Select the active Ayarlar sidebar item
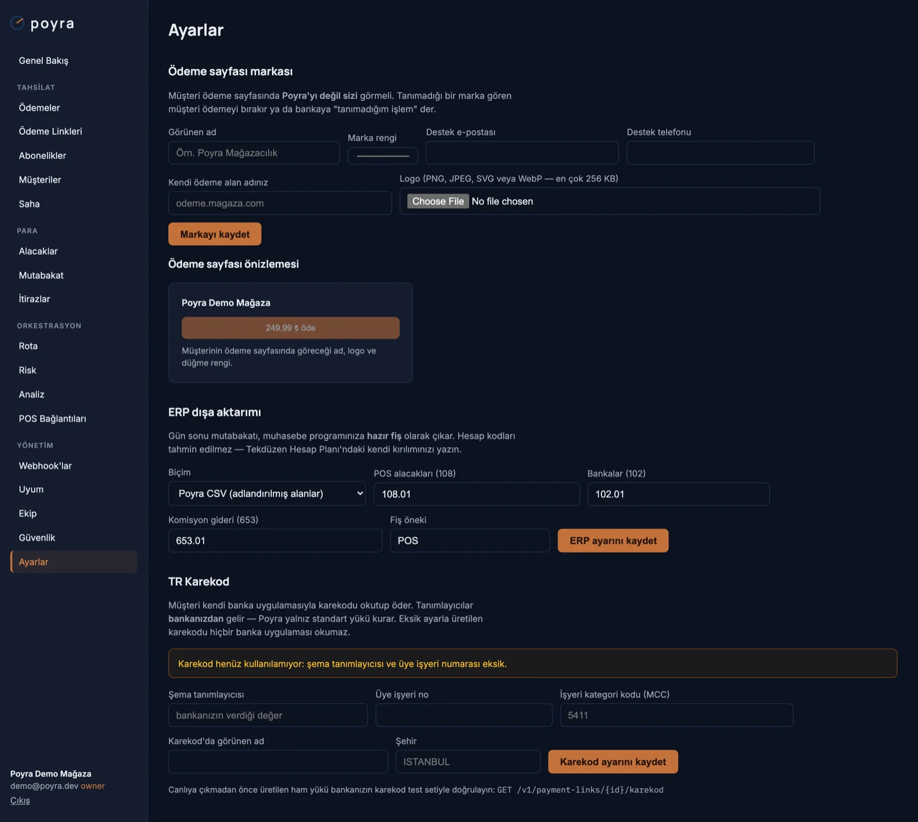The width and height of the screenshot is (918, 822). [x=73, y=562]
